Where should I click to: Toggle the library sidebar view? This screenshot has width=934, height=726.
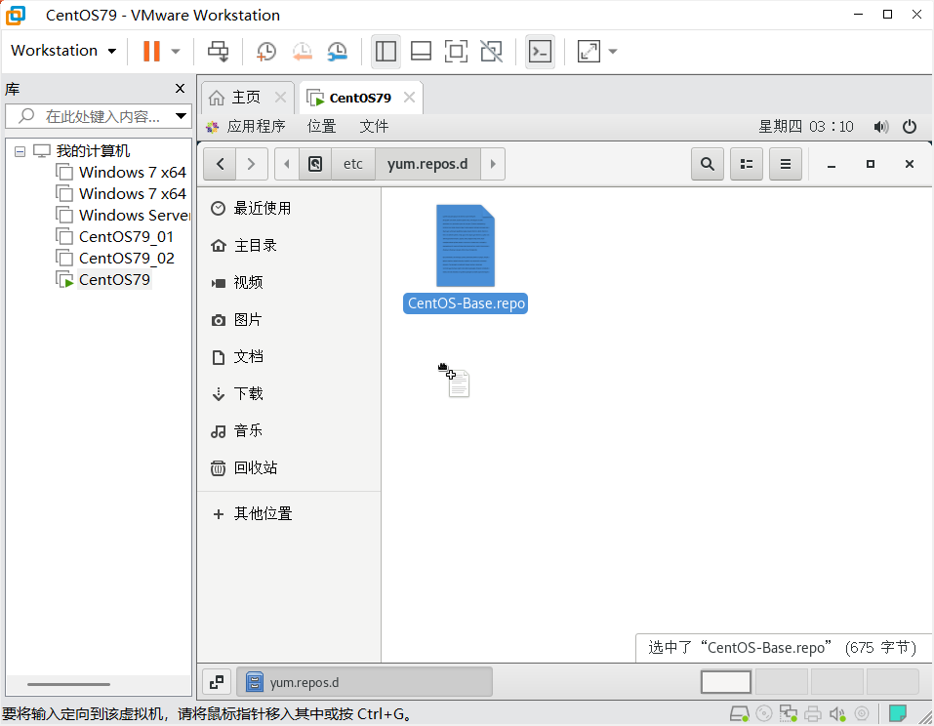pos(386,51)
